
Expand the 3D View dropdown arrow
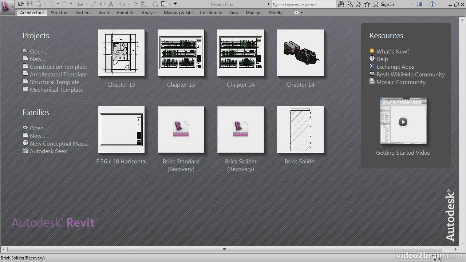point(129,4)
